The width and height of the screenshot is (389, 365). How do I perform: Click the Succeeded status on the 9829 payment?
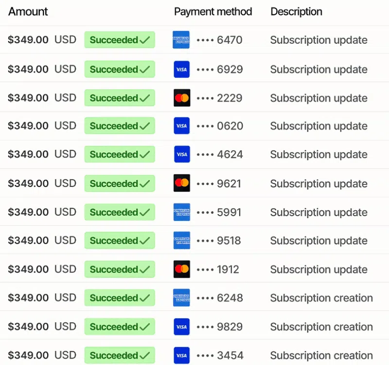tap(120, 327)
